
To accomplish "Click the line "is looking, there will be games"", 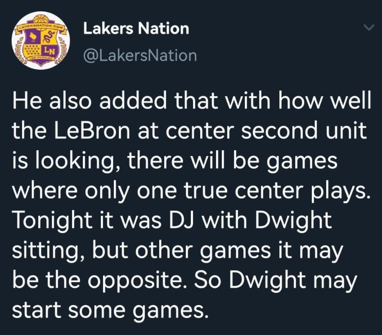I will (175, 161).
